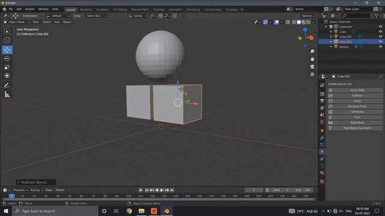Hide Cube.002 with its eye icon

(x=380, y=41)
